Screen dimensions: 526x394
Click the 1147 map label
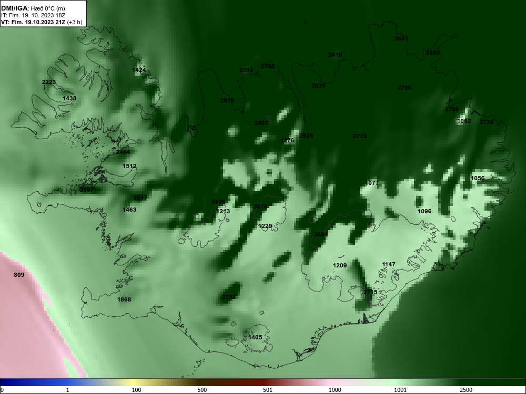(389, 264)
